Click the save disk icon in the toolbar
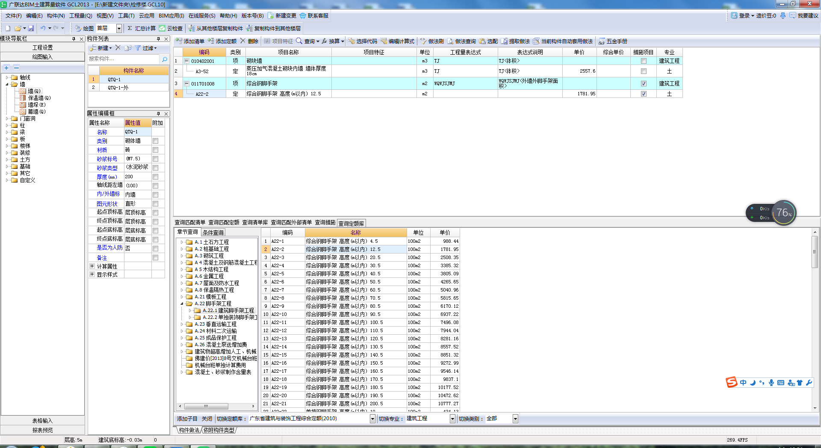 point(31,28)
